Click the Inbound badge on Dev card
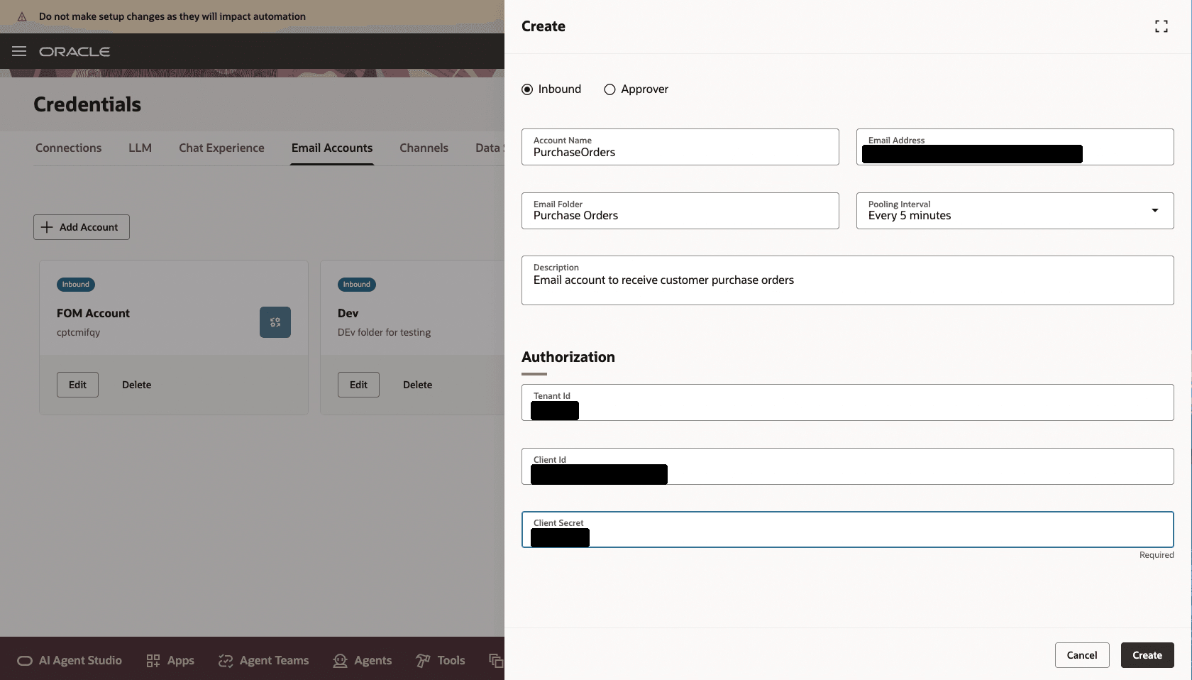Viewport: 1192px width, 680px height. pyautogui.click(x=357, y=285)
